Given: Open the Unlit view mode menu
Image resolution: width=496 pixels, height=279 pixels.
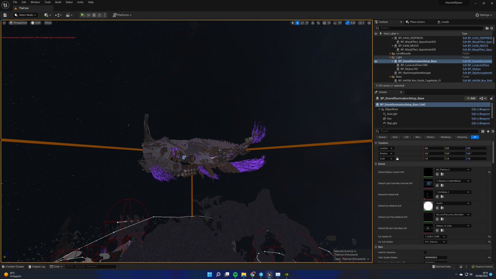Looking at the screenshot, I should pyautogui.click(x=36, y=23).
